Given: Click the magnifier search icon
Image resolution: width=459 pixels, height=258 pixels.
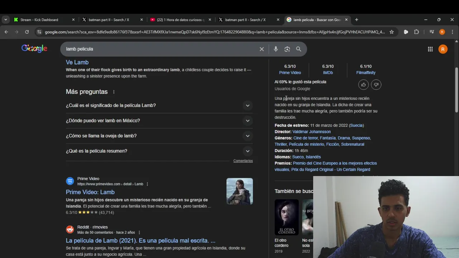Looking at the screenshot, I should (299, 49).
